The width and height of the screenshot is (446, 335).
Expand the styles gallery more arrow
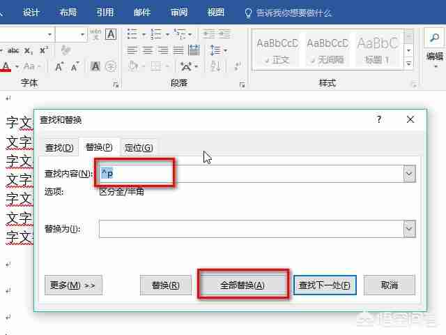click(409, 64)
